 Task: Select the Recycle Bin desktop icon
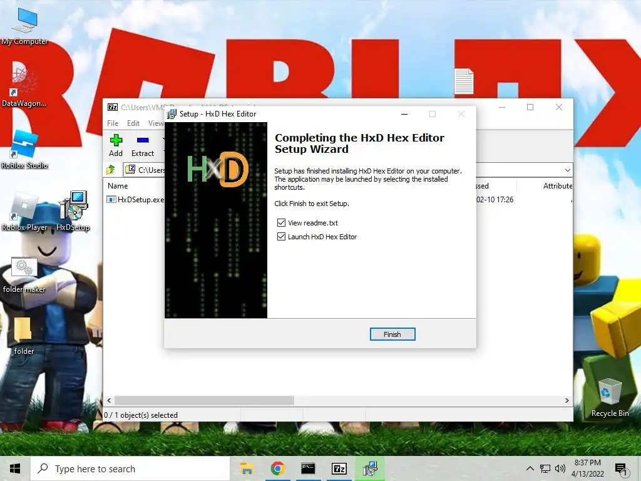click(x=610, y=398)
